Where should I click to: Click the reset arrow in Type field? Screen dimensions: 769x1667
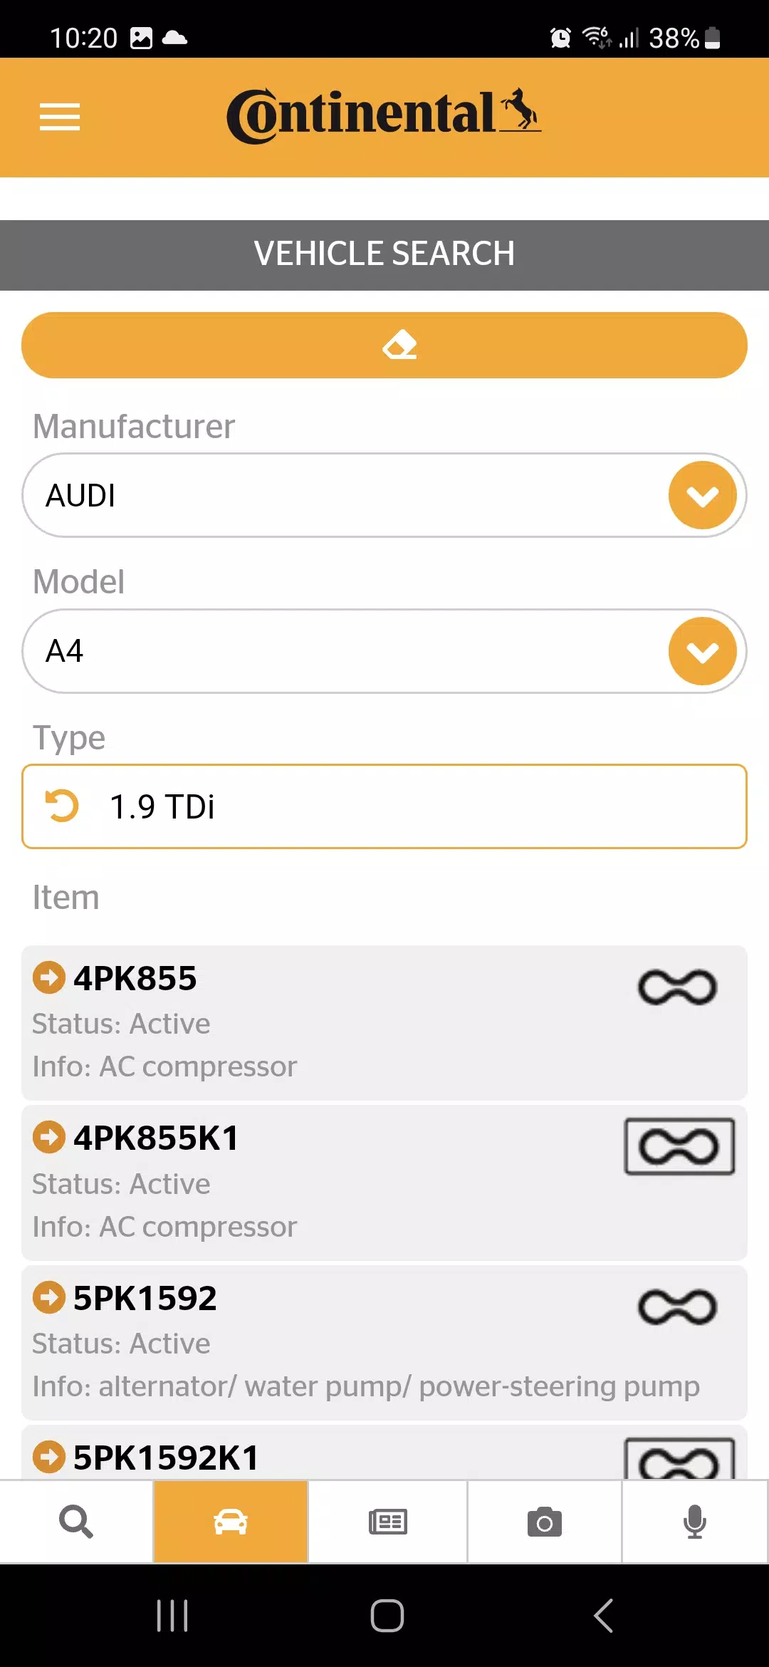click(62, 806)
